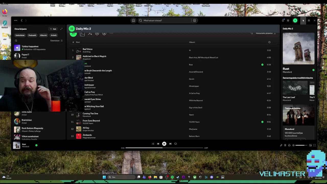The height and width of the screenshot is (184, 327).
Task: Open the lyrics icon in the player bar
Action: pyautogui.click(x=281, y=145)
